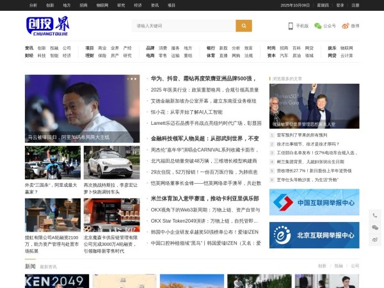
Task: Click the orange search button
Action: click(x=244, y=26)
